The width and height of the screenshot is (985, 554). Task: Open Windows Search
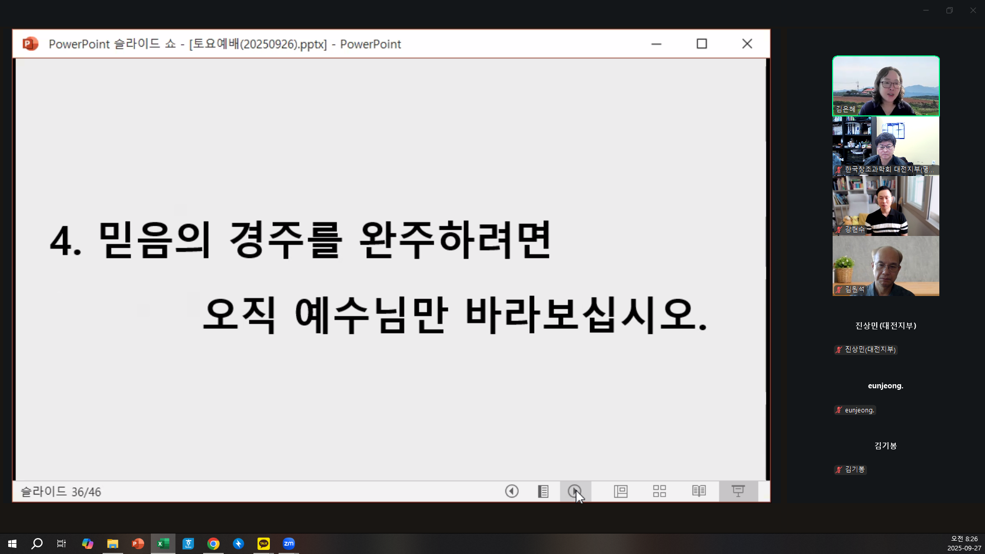click(36, 544)
